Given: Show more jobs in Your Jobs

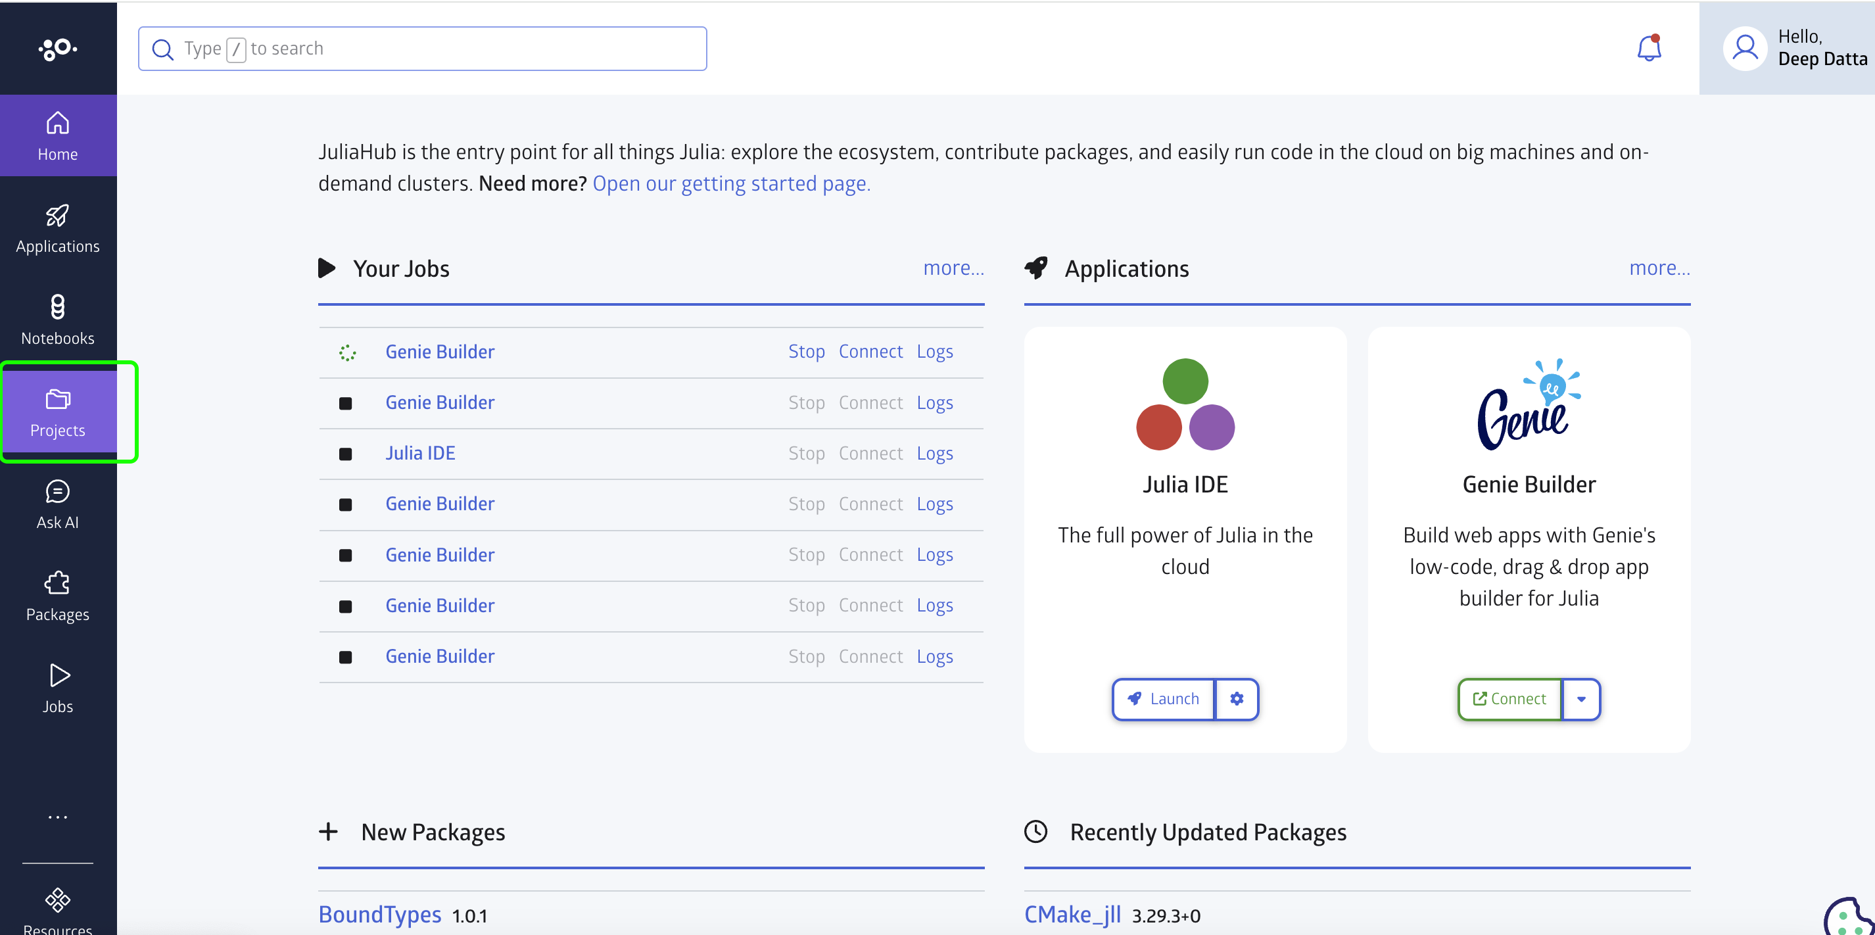Looking at the screenshot, I should (x=953, y=268).
